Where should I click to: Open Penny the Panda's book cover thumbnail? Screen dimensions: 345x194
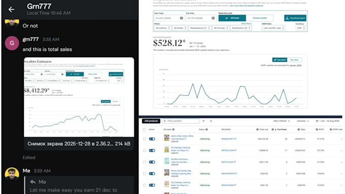tap(167, 172)
